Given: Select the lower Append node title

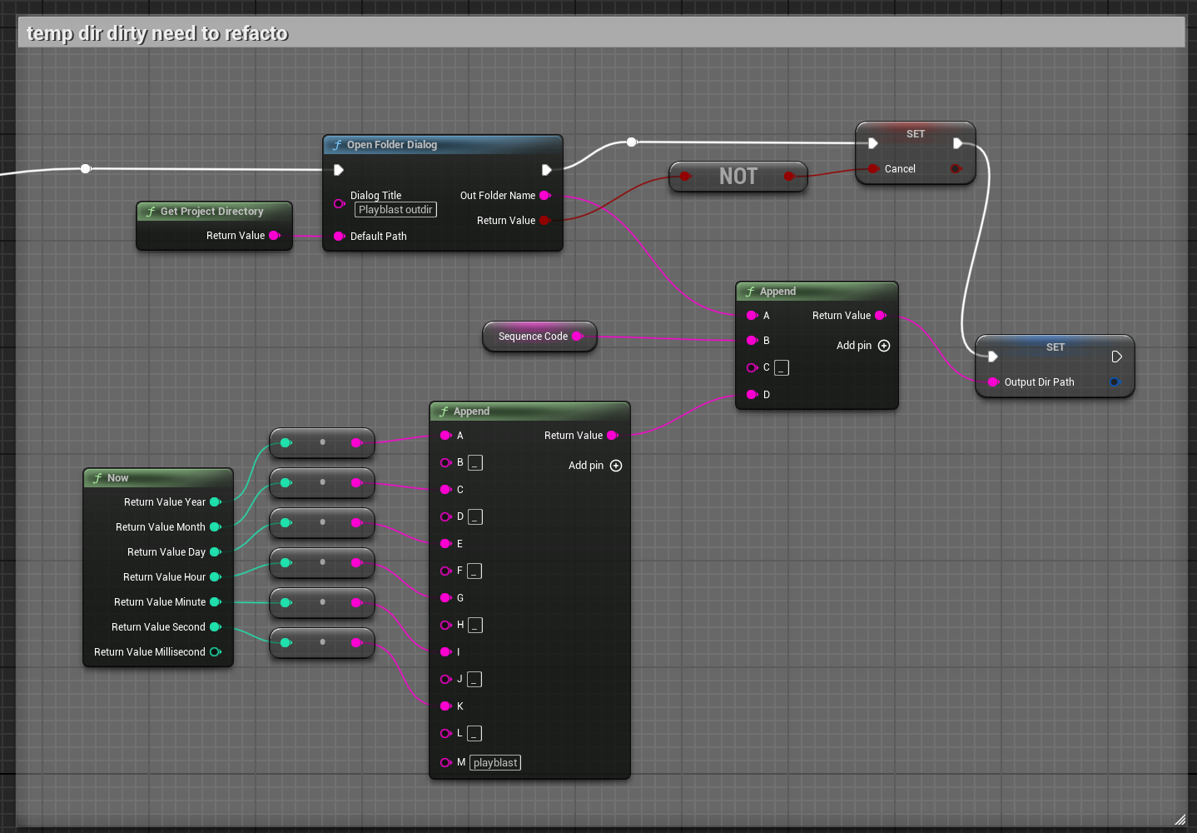Looking at the screenshot, I should pos(471,412).
